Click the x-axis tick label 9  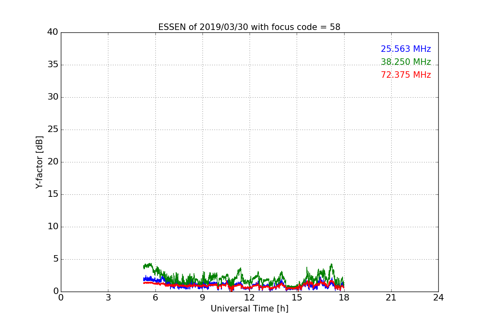coord(203,297)
